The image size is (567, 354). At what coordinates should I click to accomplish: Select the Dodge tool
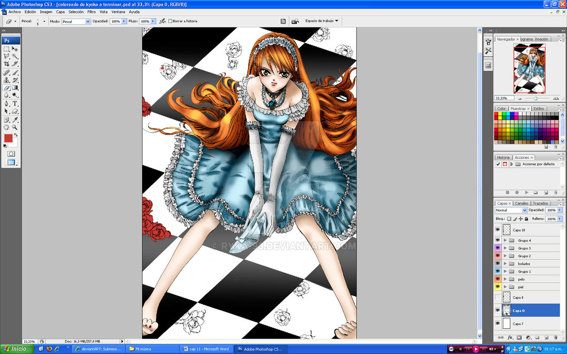click(15, 95)
